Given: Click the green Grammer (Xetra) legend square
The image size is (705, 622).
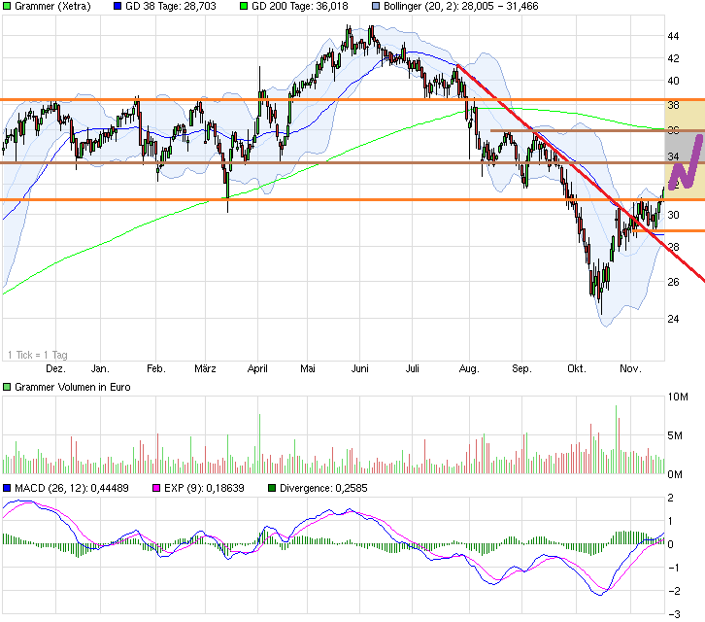Looking at the screenshot, I should pyautogui.click(x=8, y=7).
